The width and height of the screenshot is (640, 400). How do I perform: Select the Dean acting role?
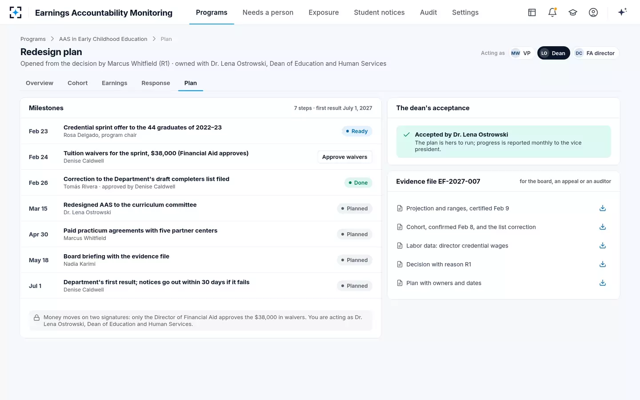(x=553, y=53)
